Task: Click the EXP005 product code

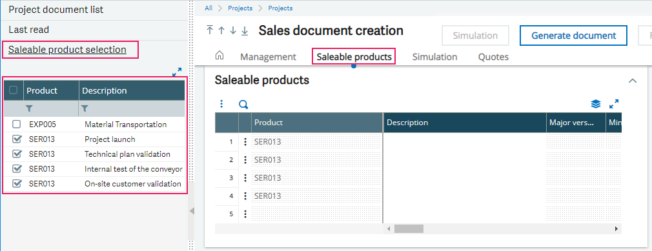Action: [43, 125]
